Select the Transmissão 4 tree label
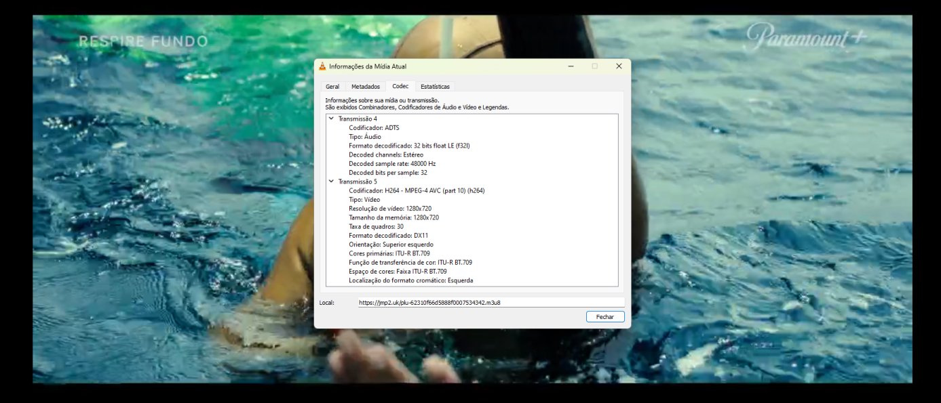The width and height of the screenshot is (941, 403). (358, 119)
